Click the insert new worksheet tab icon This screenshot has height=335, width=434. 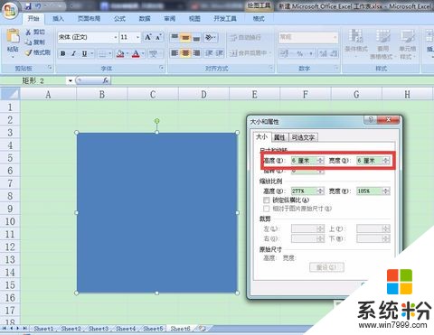point(203,329)
